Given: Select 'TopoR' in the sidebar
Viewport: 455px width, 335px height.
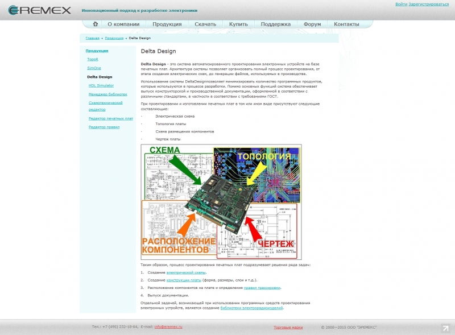Looking at the screenshot, I should click(93, 59).
